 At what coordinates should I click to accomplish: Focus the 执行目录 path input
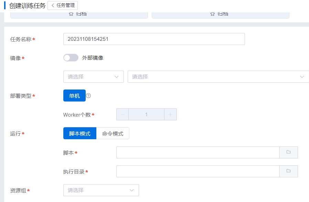coord(198,171)
